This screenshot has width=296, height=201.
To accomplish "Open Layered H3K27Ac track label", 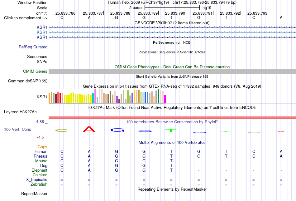I will click(x=20, y=112).
